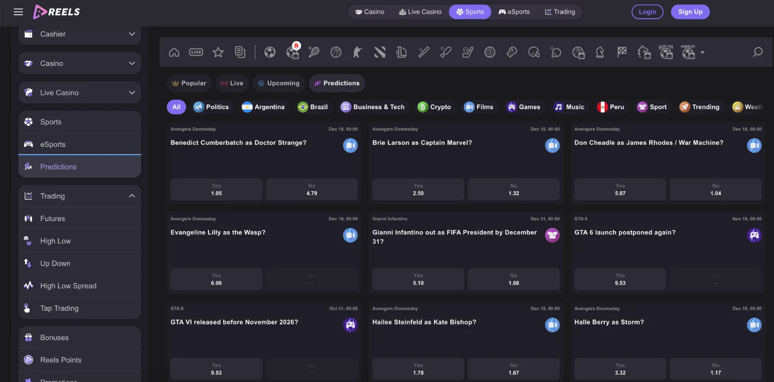Select the ice hockey icon
Viewport: 774px width, 382px height.
tap(468, 52)
